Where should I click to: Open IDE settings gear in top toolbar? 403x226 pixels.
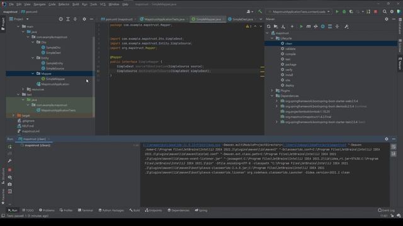[x=392, y=11]
